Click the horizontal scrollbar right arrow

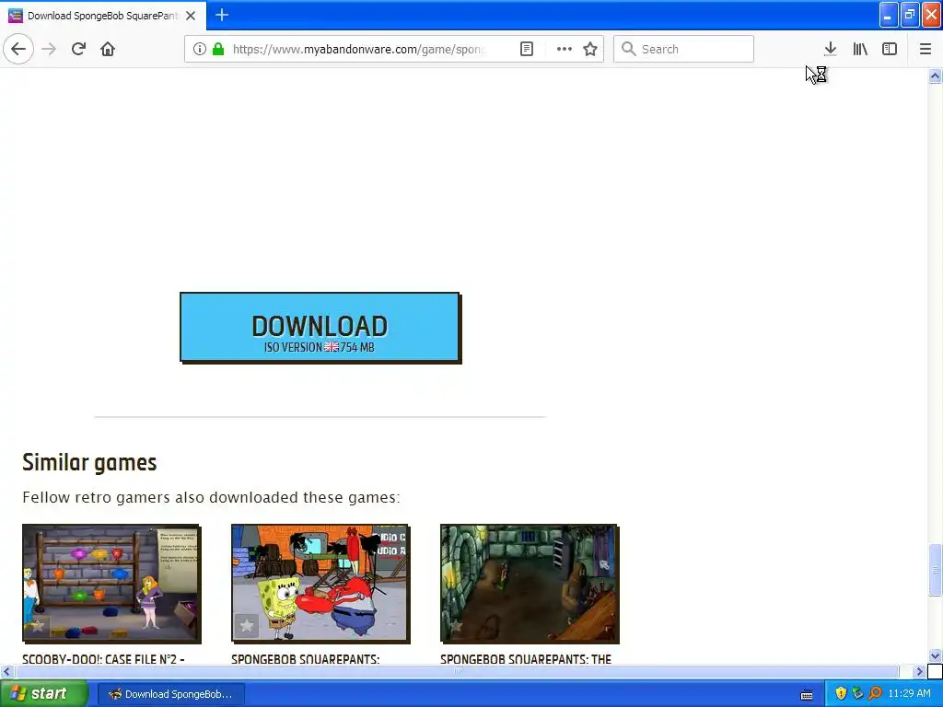pos(920,671)
